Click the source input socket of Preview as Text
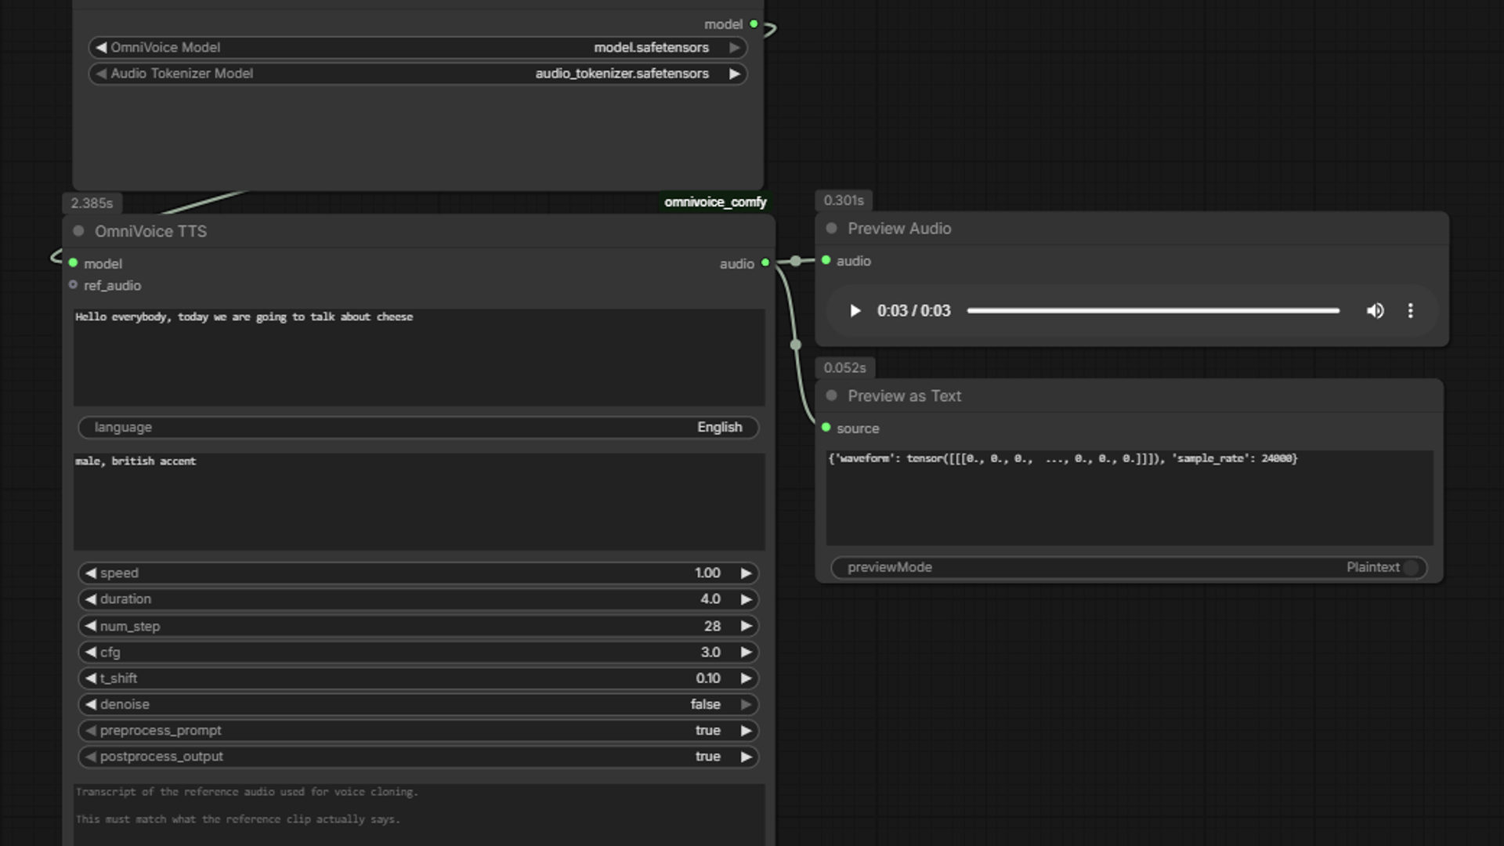Viewport: 1504px width, 846px height. [x=826, y=428]
